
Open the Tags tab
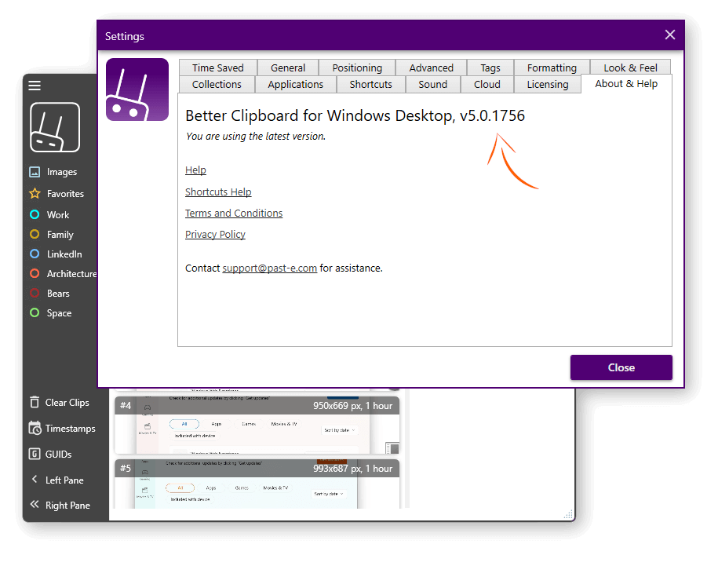(490, 68)
